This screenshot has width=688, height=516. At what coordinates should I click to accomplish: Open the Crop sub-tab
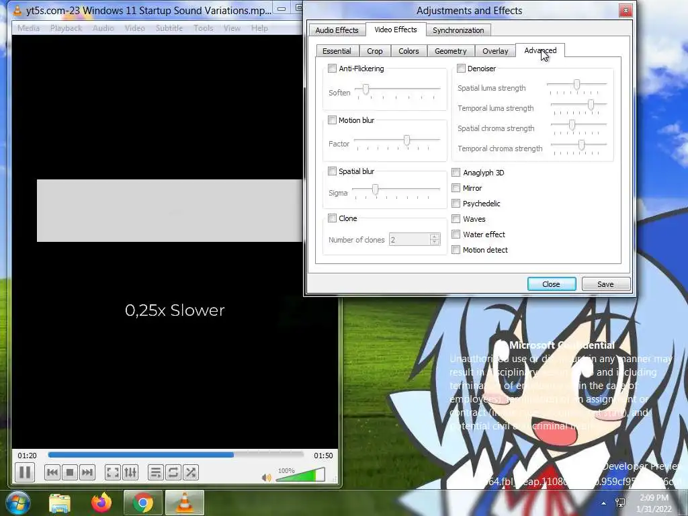(x=375, y=51)
